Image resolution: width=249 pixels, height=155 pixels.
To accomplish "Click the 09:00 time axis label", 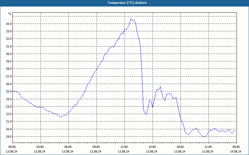I will tap(96, 147).
